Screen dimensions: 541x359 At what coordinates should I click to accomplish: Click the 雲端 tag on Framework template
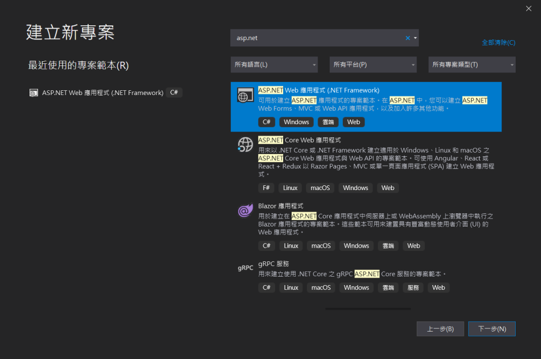pyautogui.click(x=328, y=122)
